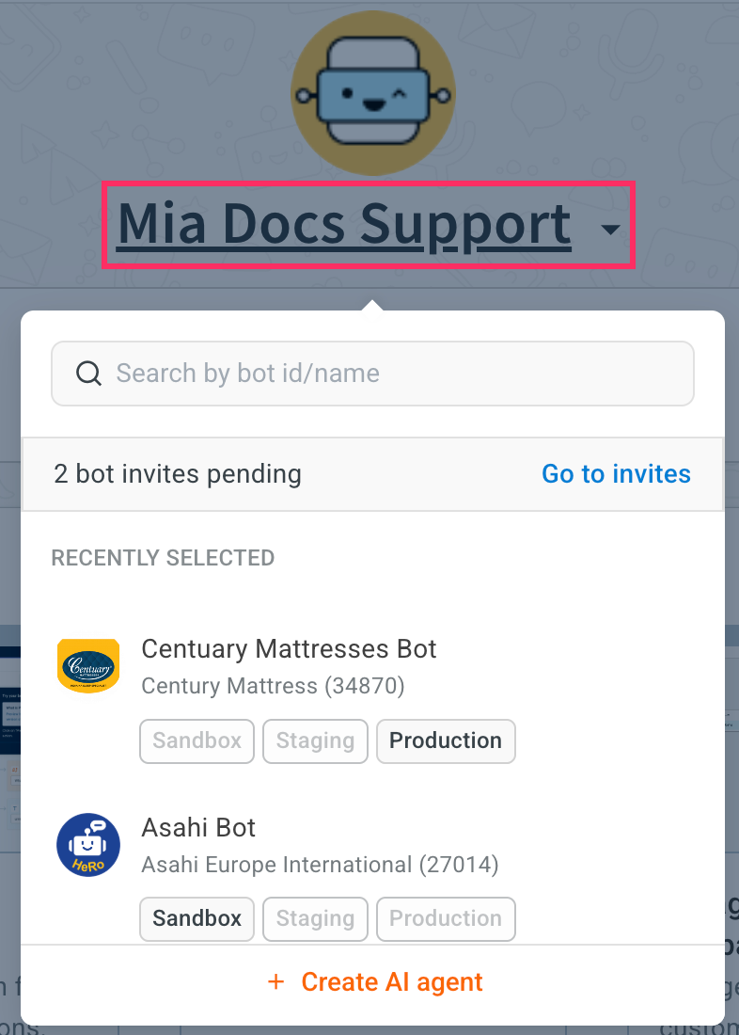The image size is (739, 1035).
Task: Open the Go to invites link
Action: pyautogui.click(x=616, y=474)
